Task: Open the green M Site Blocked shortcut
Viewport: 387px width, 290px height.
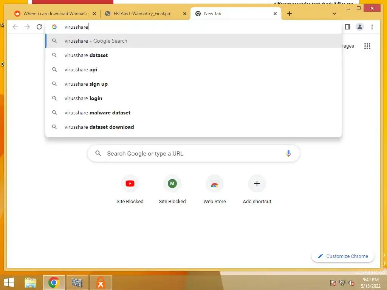Action: [172, 189]
